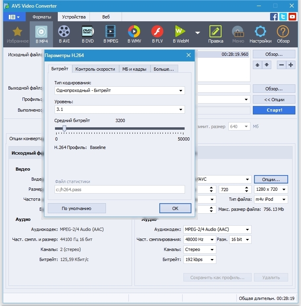Select the B WebM format icon
The image size is (301, 306).
point(181,34)
